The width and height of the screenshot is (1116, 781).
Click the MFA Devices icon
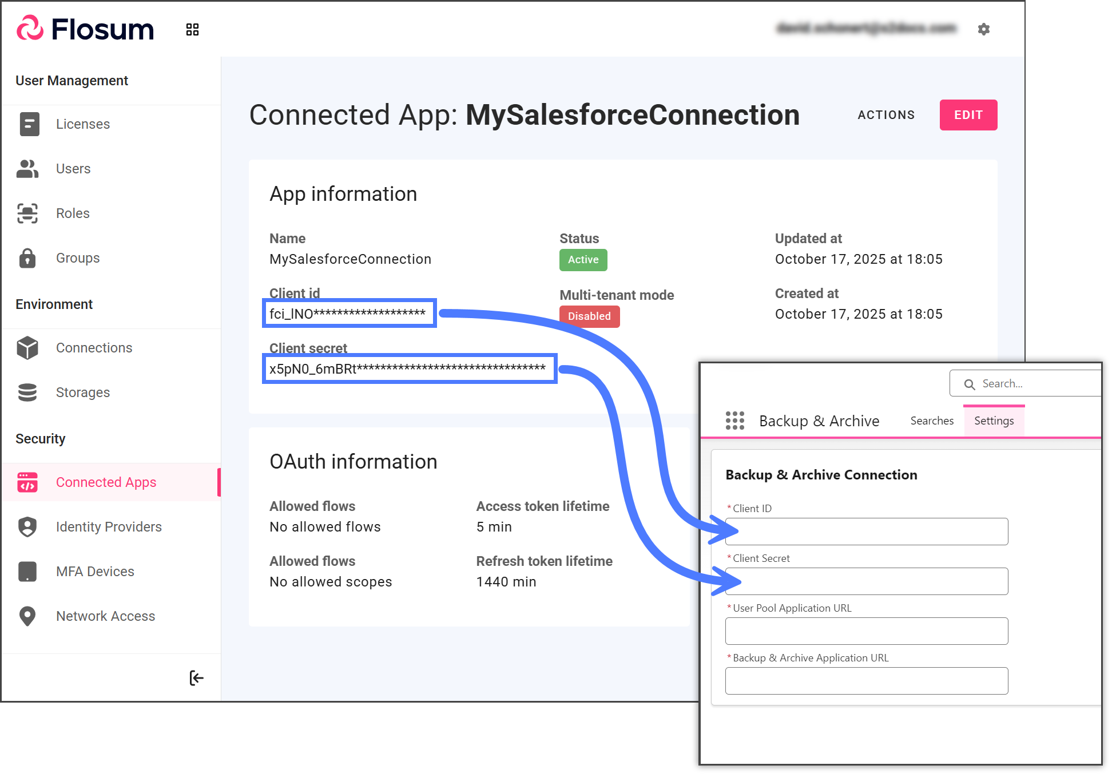(x=27, y=572)
